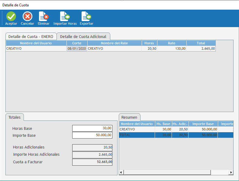Switch to Detalle de Cuota - ENERO tab
Viewport: 239px width, 181px height.
coord(31,36)
